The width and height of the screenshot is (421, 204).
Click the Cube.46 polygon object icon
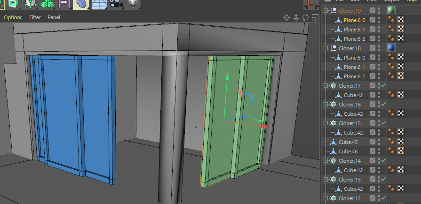[334, 151]
